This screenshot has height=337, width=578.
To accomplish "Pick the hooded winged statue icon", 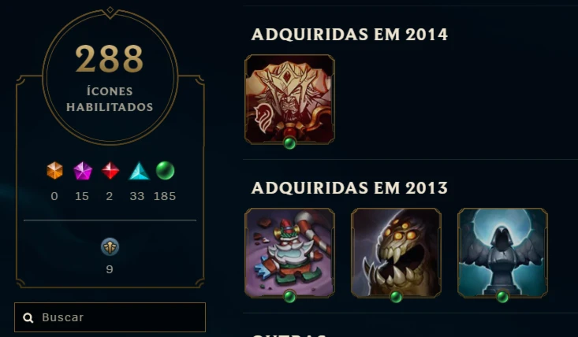I will click(x=502, y=253).
